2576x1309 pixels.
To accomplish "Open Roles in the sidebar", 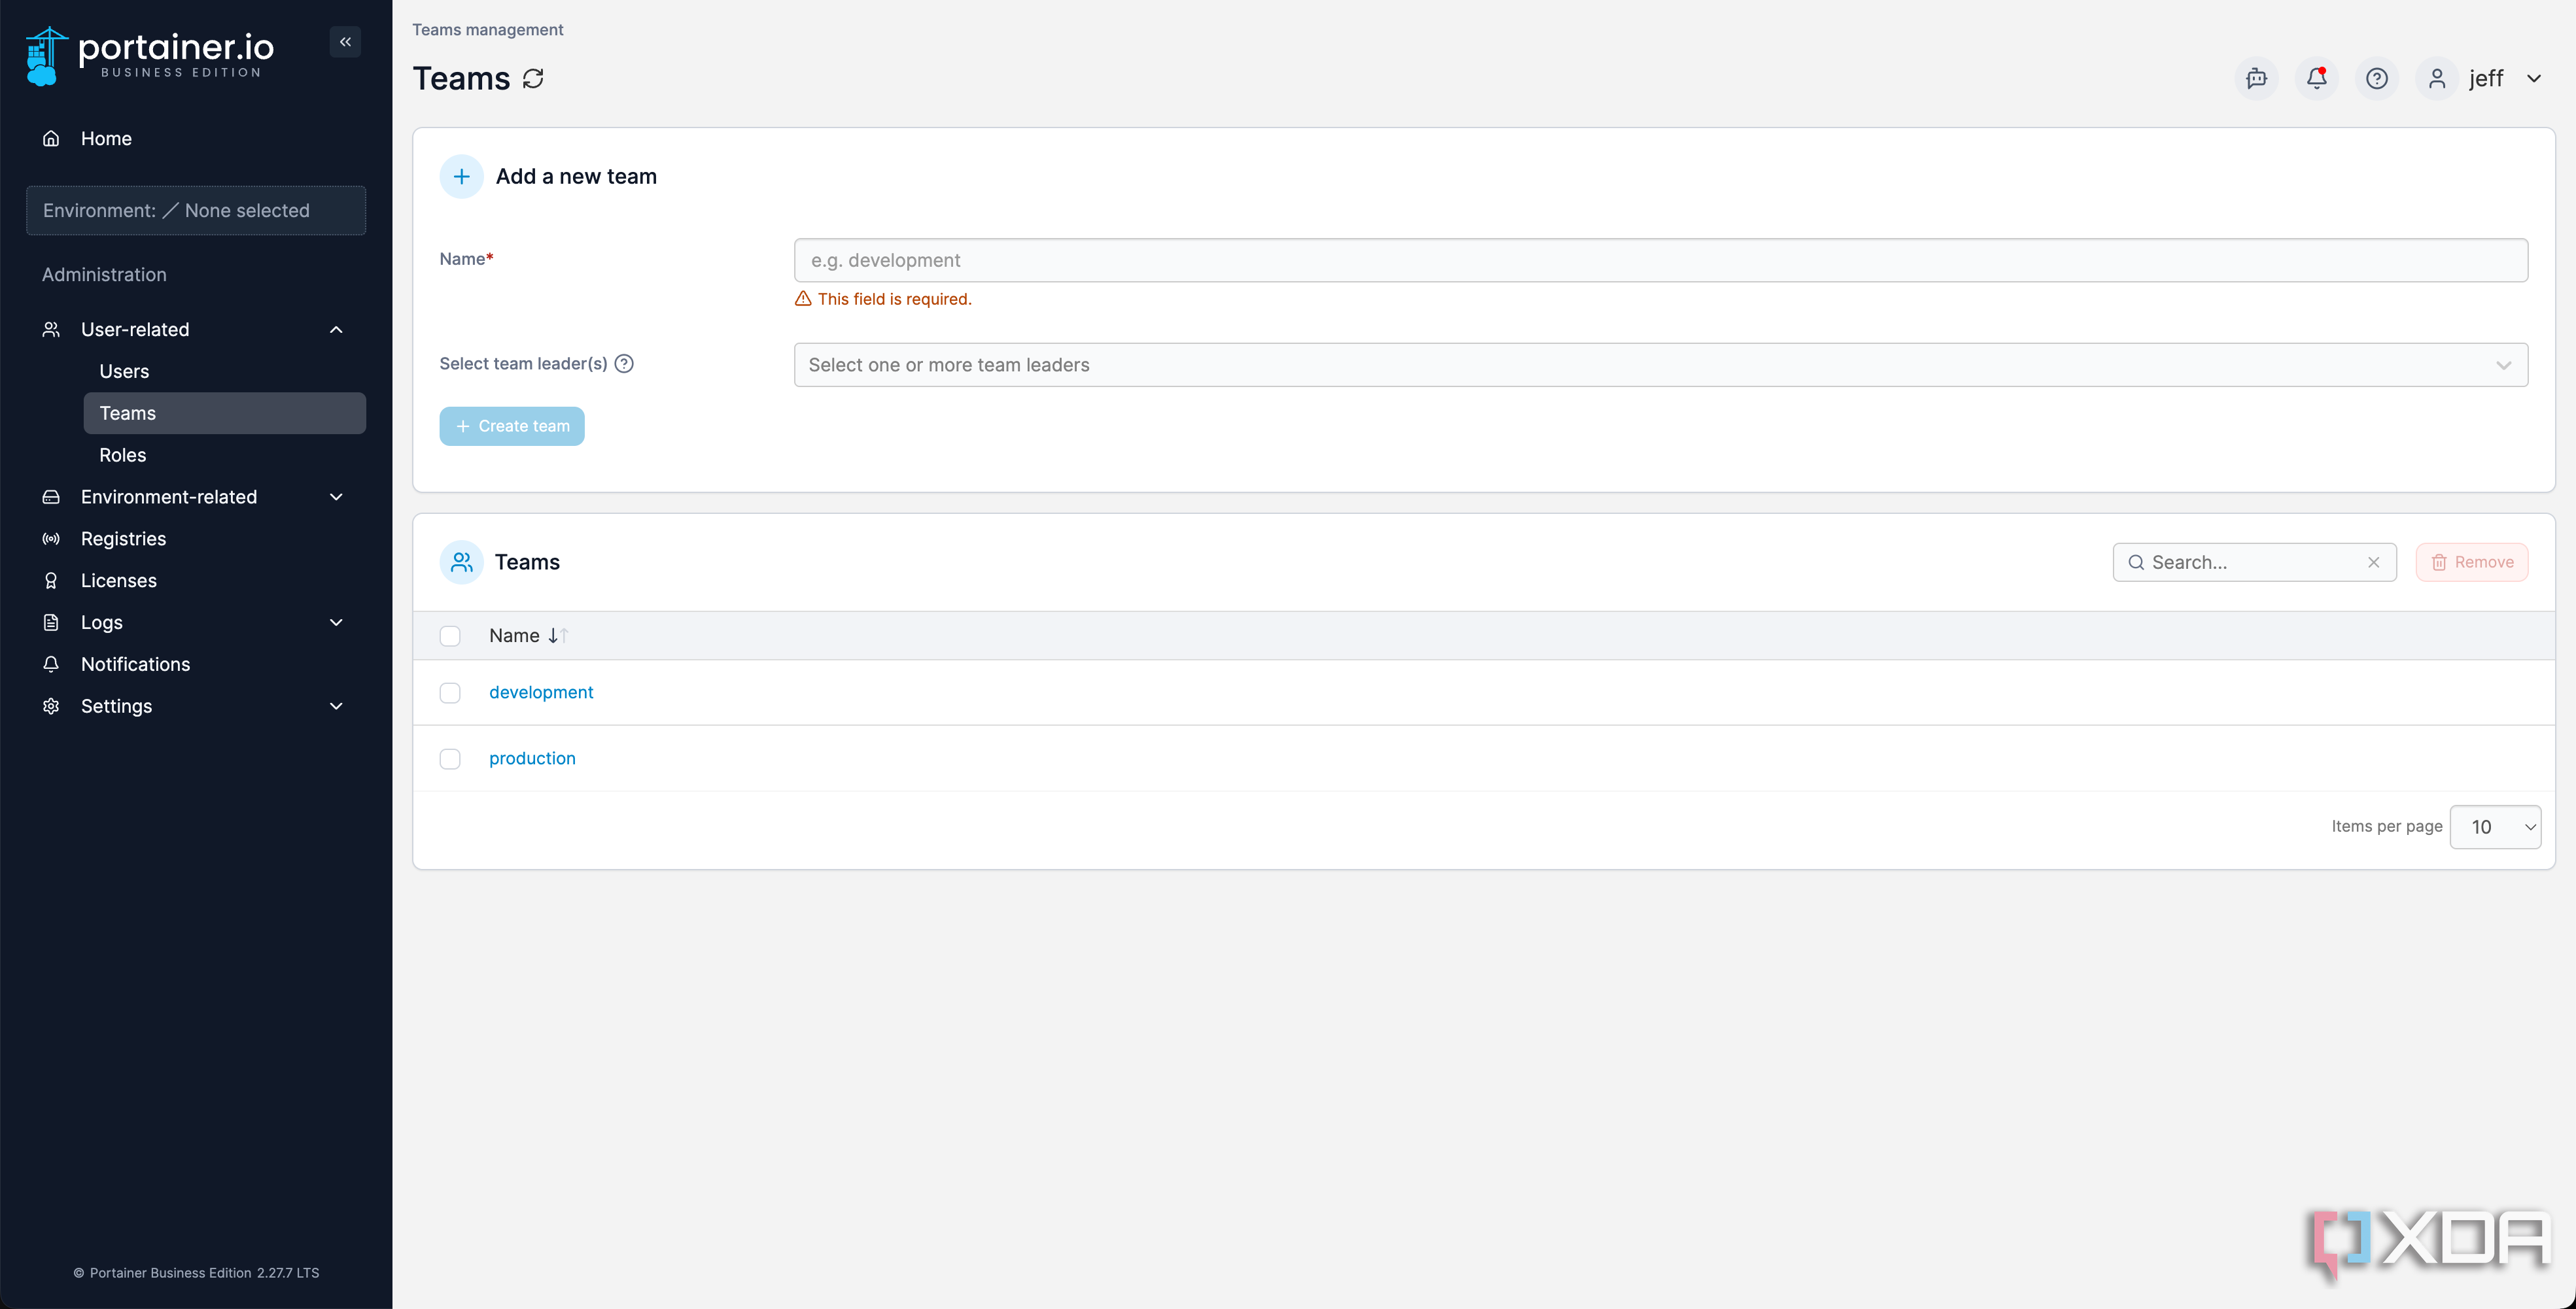I will pyautogui.click(x=123, y=456).
